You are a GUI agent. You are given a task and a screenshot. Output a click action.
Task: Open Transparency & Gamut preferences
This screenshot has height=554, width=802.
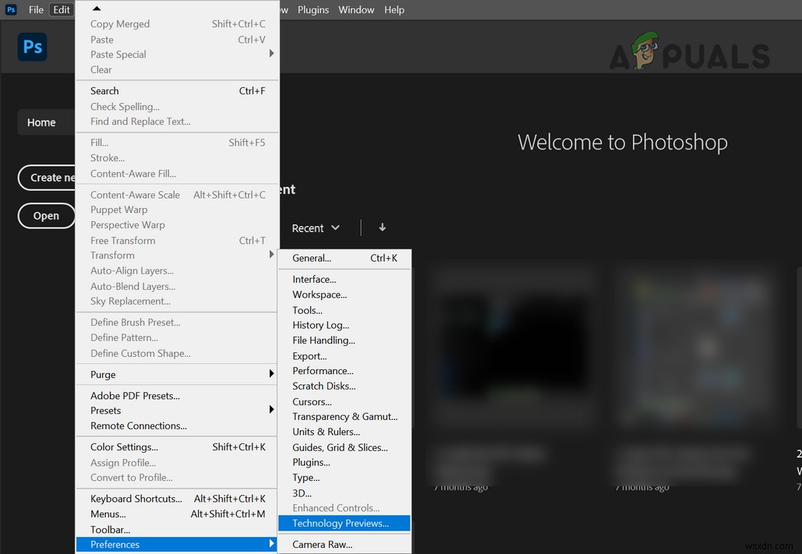(x=344, y=416)
